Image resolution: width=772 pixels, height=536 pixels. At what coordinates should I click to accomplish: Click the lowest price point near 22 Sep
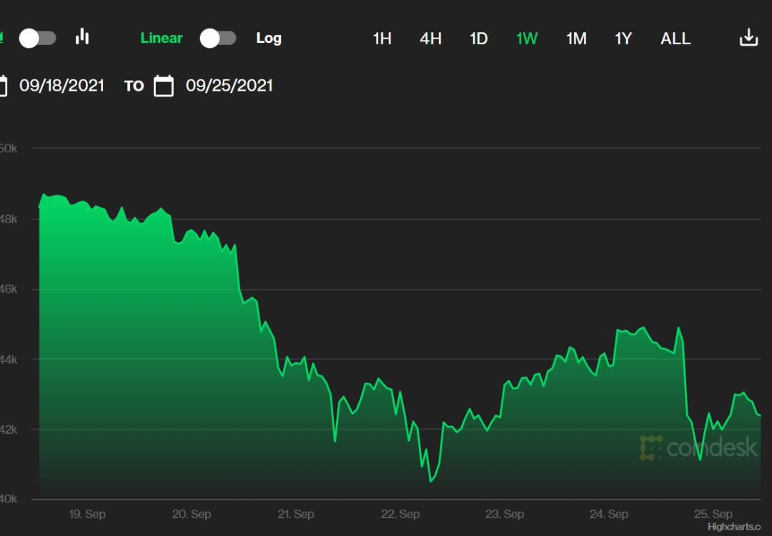(x=431, y=482)
